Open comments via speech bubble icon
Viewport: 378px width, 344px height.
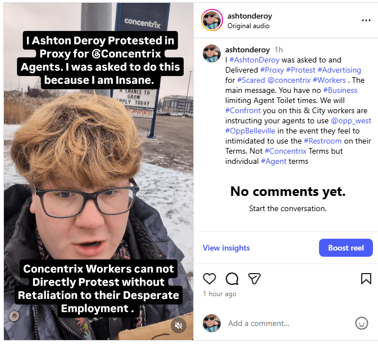(232, 279)
